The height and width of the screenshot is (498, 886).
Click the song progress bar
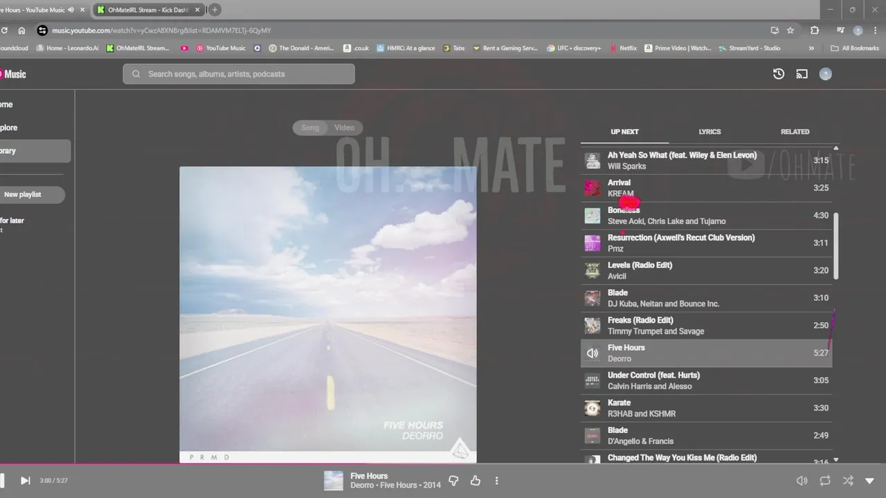[443, 464]
